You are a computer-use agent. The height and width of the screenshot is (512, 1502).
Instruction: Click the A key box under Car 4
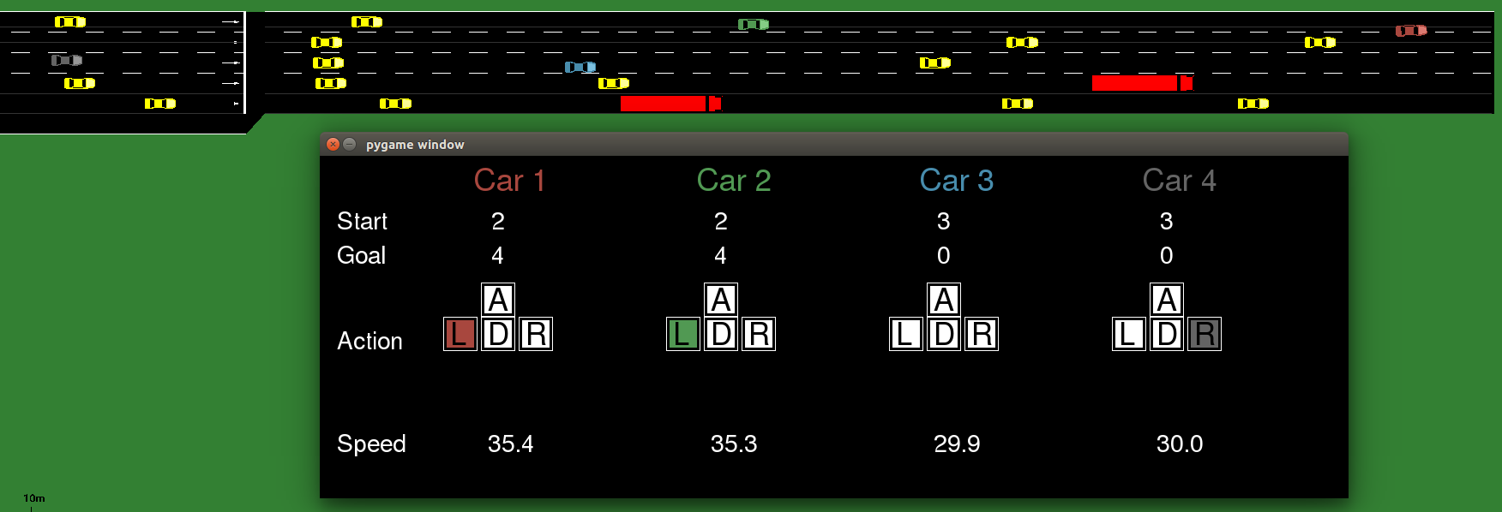pos(1167,300)
